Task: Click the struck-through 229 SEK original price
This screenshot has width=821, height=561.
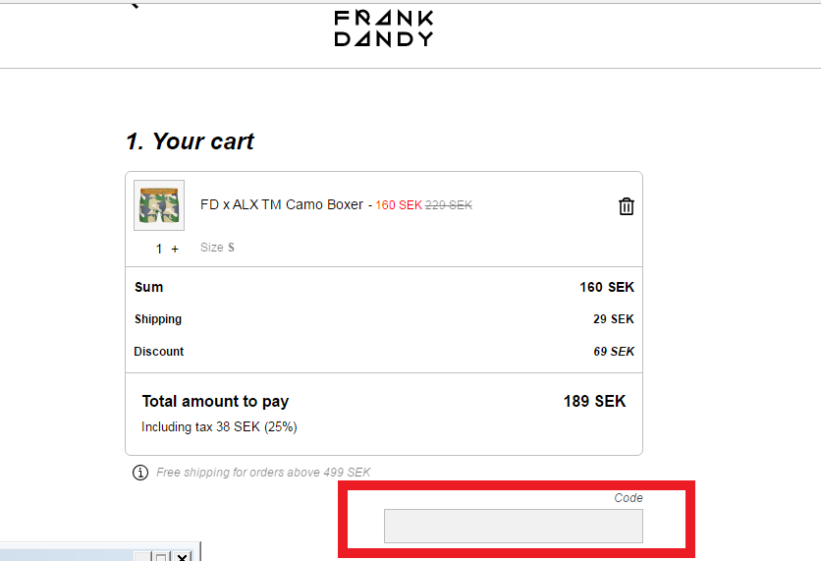Action: (449, 204)
